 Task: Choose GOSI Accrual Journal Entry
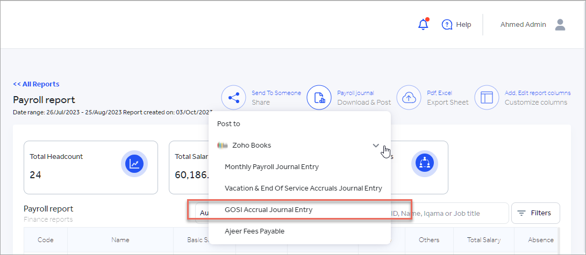pyautogui.click(x=268, y=210)
